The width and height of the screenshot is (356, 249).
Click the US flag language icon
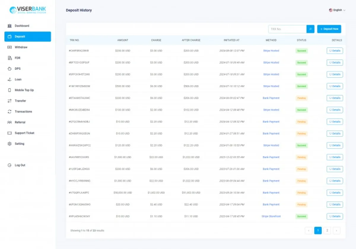[330, 10]
